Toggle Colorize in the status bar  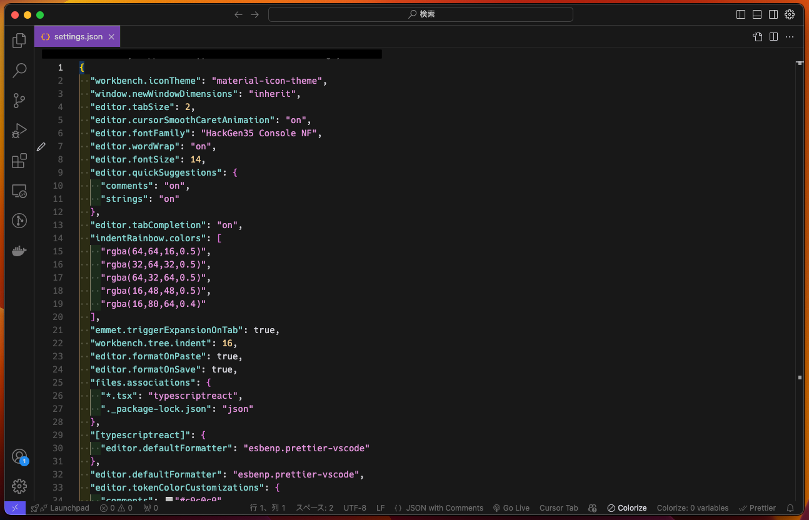626,508
